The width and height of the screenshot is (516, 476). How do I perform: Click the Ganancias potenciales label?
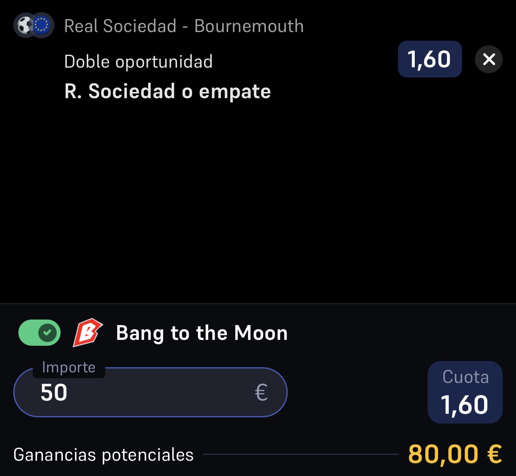tap(104, 455)
